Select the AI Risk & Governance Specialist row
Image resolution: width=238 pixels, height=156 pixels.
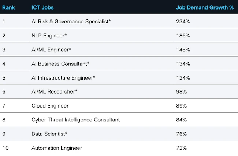pyautogui.click(x=71, y=22)
